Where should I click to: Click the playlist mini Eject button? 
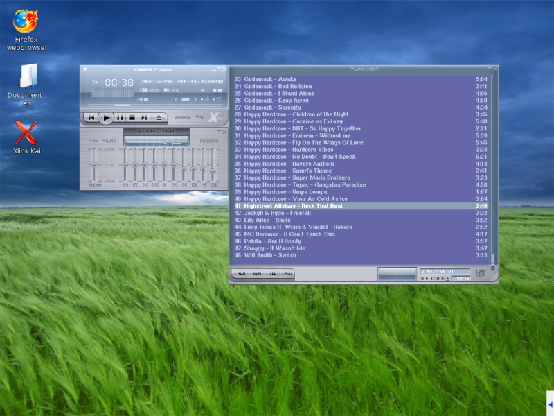click(x=447, y=279)
